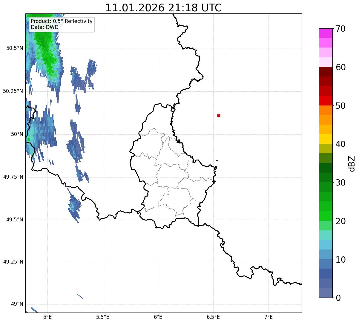359x323 pixels.
Task: Click the 10 dBZ colorbar tick label
Action: pos(340,259)
